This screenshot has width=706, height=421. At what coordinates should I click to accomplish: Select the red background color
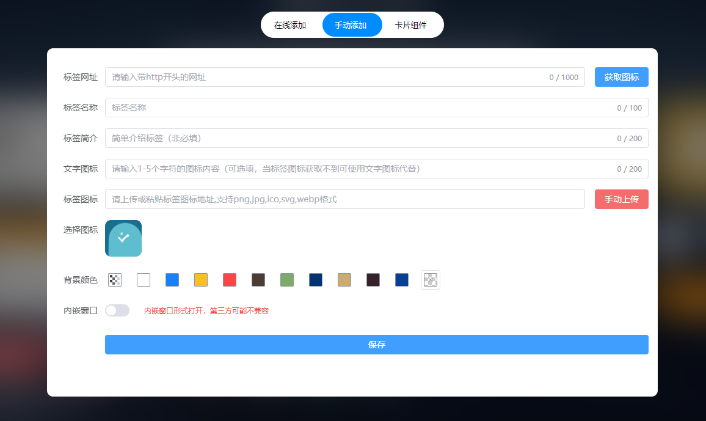229,279
